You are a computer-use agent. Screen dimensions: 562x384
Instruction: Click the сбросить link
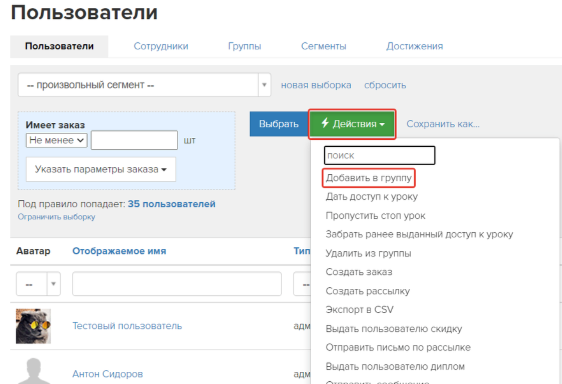click(385, 85)
